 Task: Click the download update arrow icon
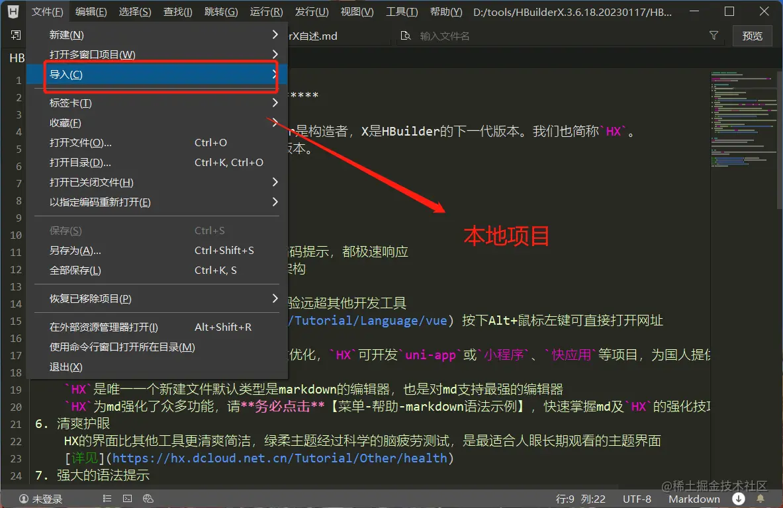[739, 499]
